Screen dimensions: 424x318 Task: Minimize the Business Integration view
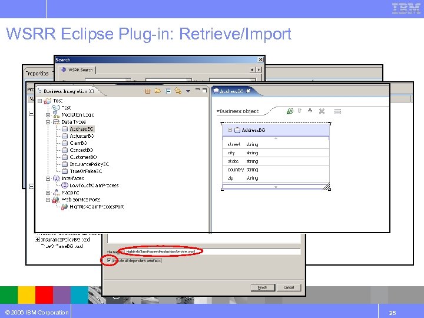click(x=197, y=90)
